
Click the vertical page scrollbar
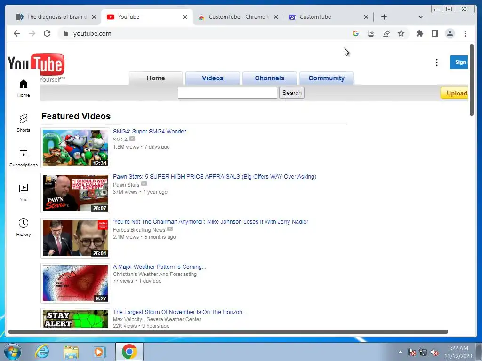[x=472, y=80]
